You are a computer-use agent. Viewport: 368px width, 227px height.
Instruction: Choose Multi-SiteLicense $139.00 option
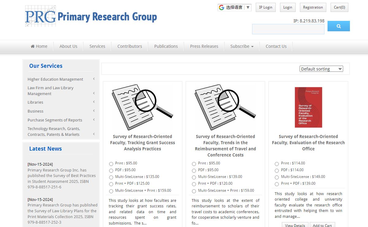(x=194, y=177)
